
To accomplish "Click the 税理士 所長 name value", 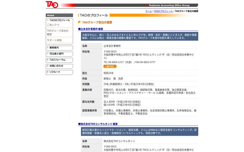I will tap(113, 79).
